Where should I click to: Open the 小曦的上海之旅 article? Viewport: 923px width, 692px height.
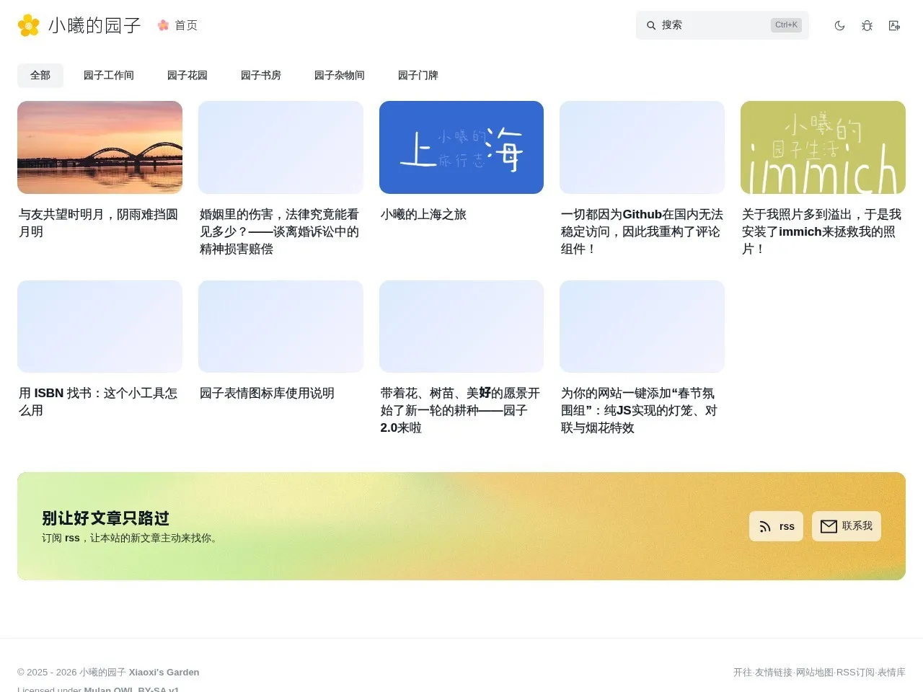click(423, 214)
